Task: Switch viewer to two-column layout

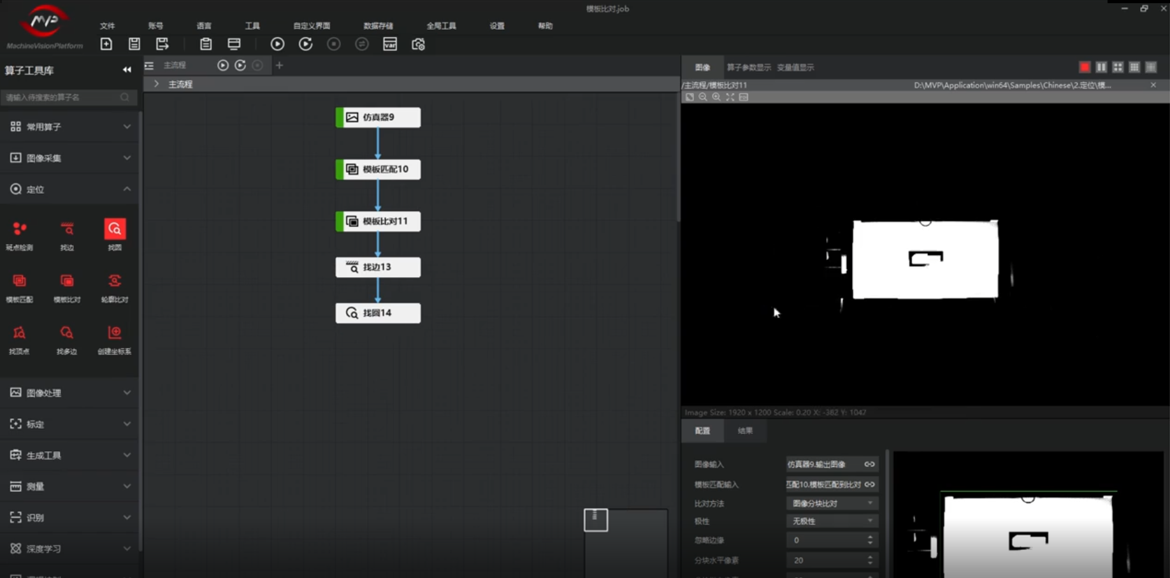Action: (x=1101, y=67)
